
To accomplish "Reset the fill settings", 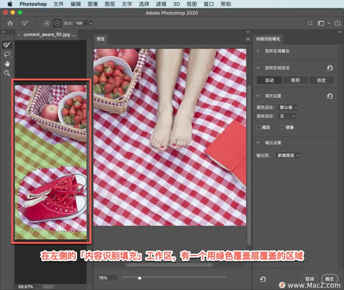I will (330, 96).
